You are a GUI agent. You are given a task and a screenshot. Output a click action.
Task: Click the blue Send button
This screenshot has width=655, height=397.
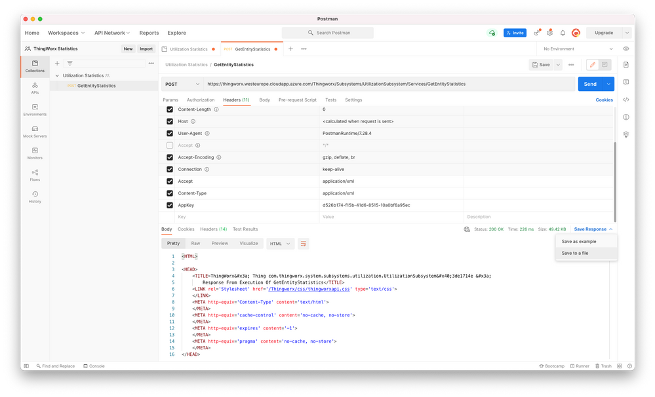tap(590, 84)
